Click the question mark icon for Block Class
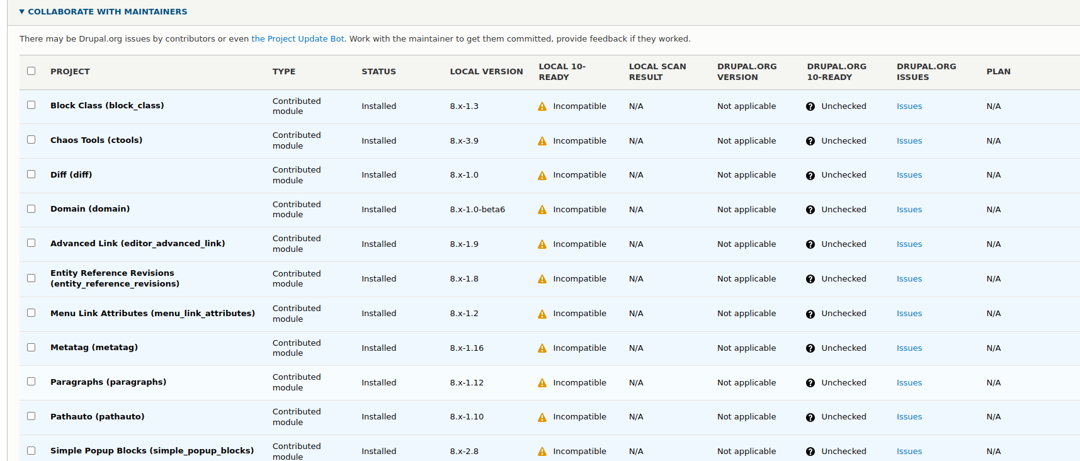The height and width of the screenshot is (461, 1080). tap(810, 106)
